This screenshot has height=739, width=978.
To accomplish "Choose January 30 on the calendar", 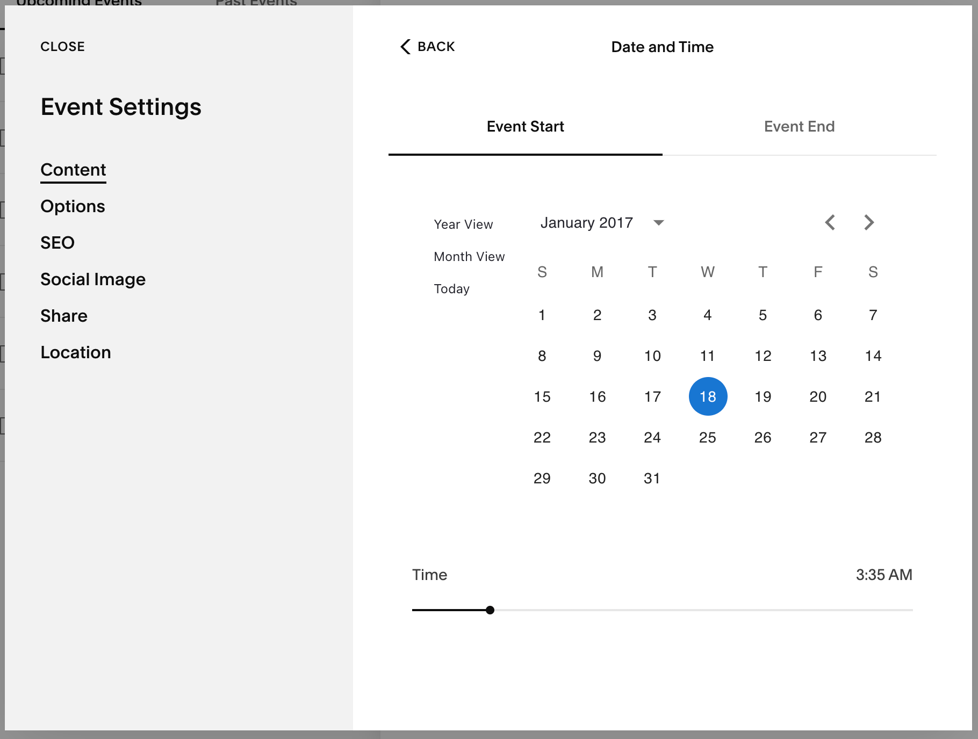I will [x=598, y=478].
